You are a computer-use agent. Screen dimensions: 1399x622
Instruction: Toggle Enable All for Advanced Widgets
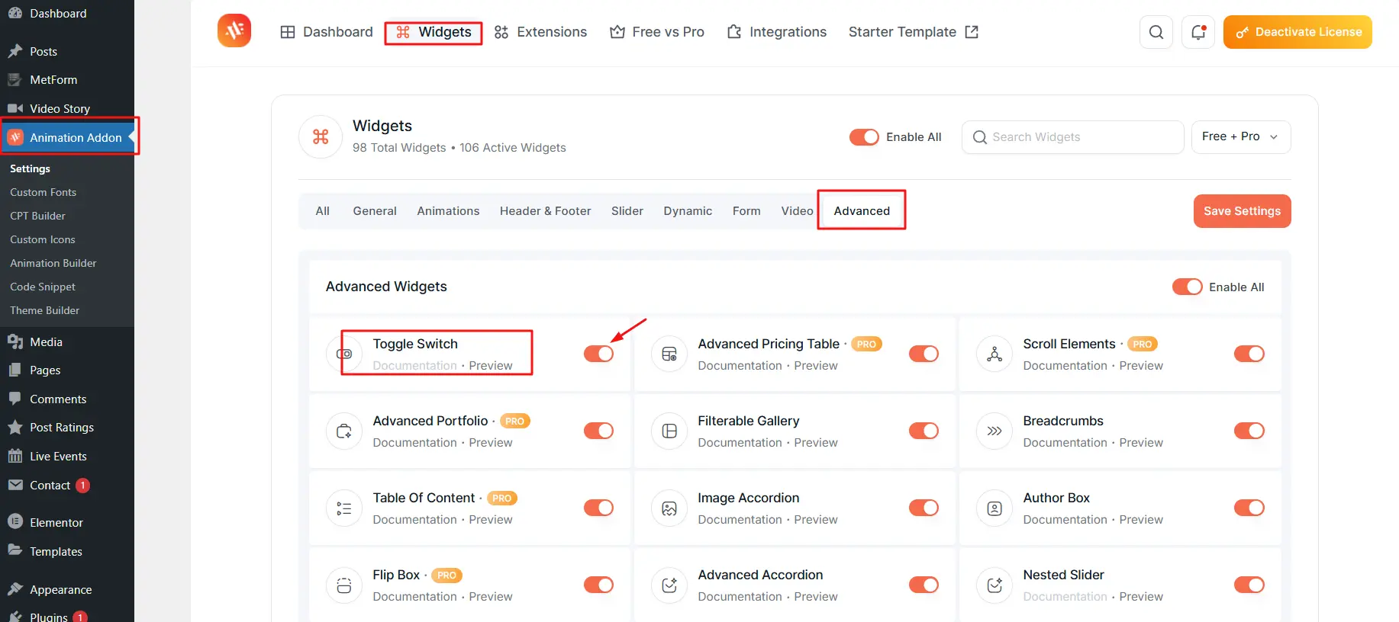(x=1187, y=287)
